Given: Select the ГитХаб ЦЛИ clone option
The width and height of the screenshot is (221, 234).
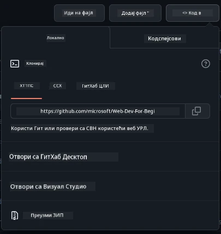Looking at the screenshot, I should (x=95, y=86).
